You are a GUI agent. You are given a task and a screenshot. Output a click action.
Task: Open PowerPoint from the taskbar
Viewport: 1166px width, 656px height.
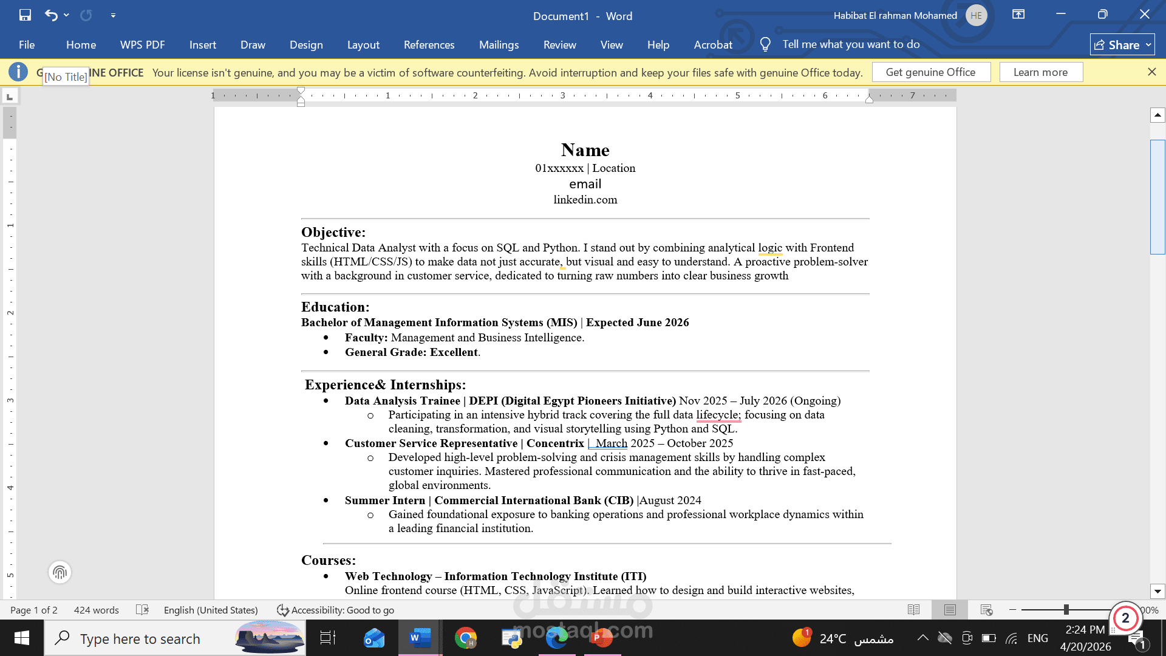click(x=601, y=638)
